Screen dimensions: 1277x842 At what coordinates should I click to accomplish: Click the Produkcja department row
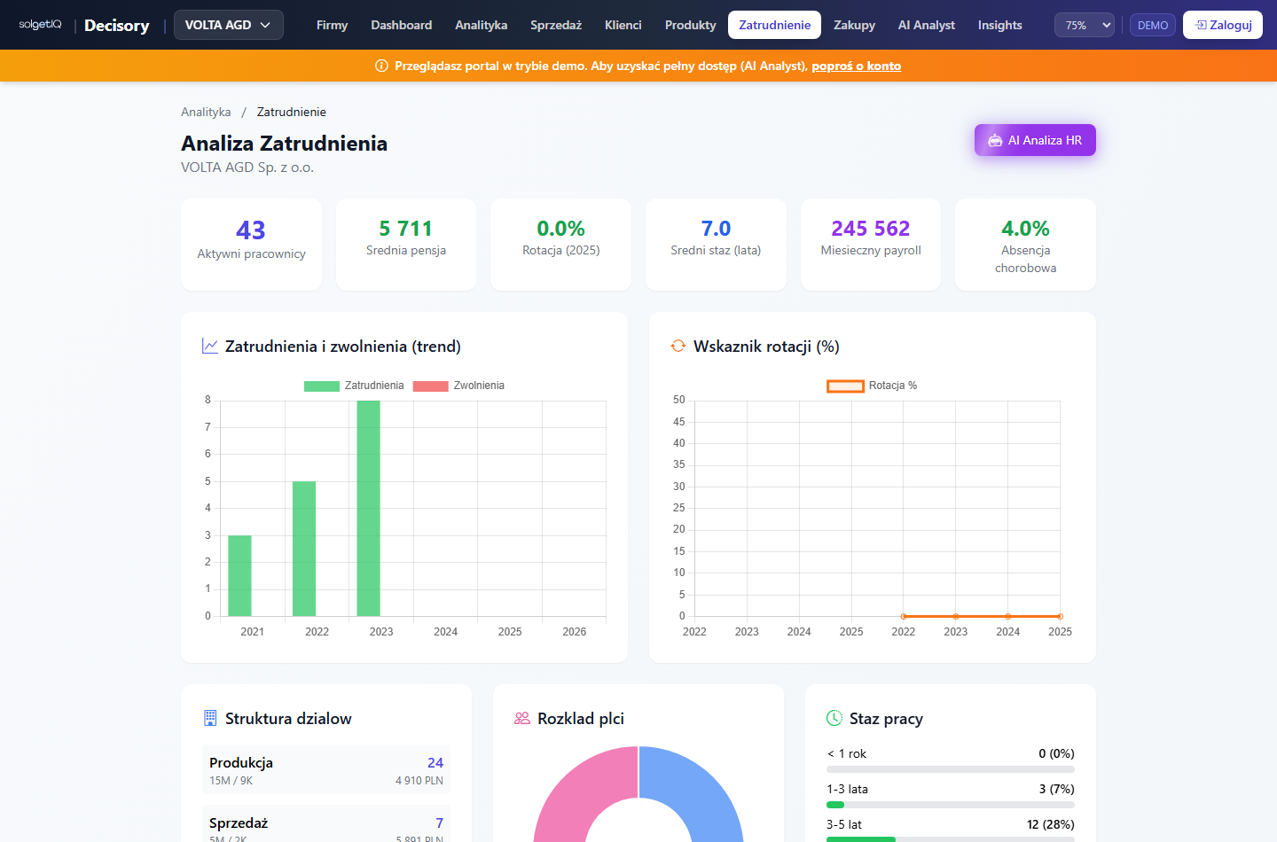[326, 769]
